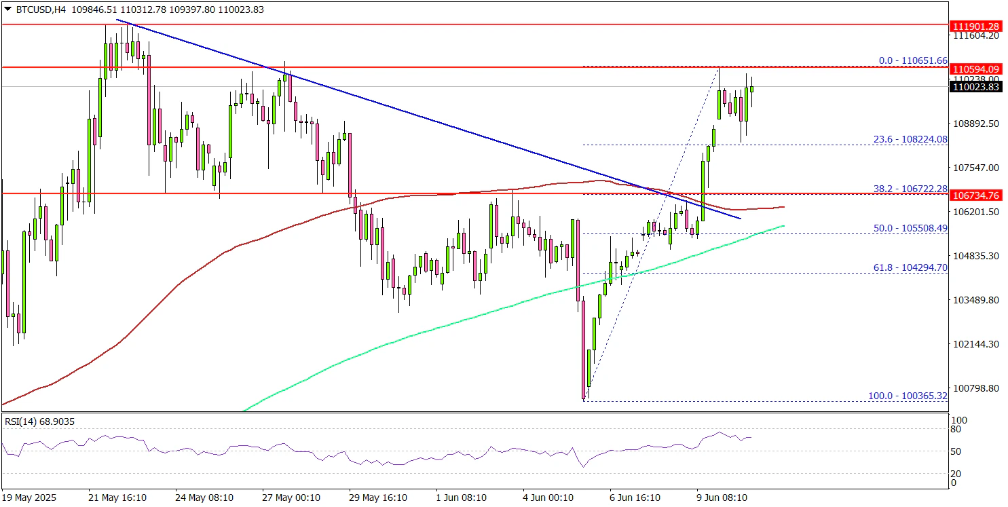Open the dropdown arrow beside BTCUSD,H4
Viewport: 1008px width, 507px height.
click(x=7, y=10)
